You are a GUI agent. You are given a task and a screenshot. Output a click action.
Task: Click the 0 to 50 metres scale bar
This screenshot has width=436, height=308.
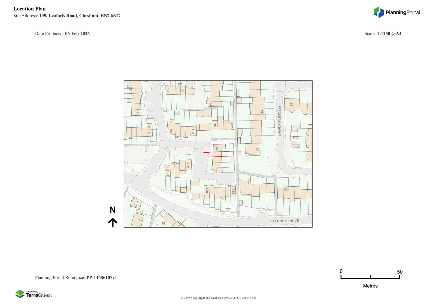point(370,277)
